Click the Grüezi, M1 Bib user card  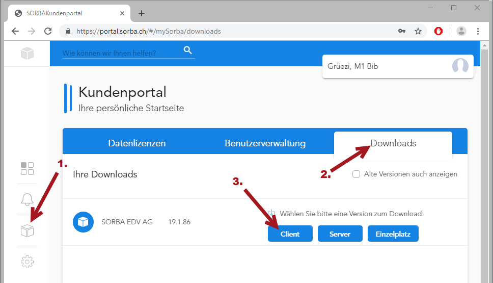(x=398, y=66)
